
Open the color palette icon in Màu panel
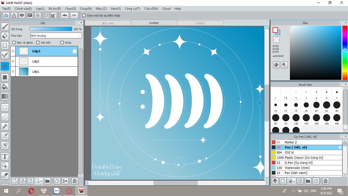pyautogui.click(x=276, y=65)
